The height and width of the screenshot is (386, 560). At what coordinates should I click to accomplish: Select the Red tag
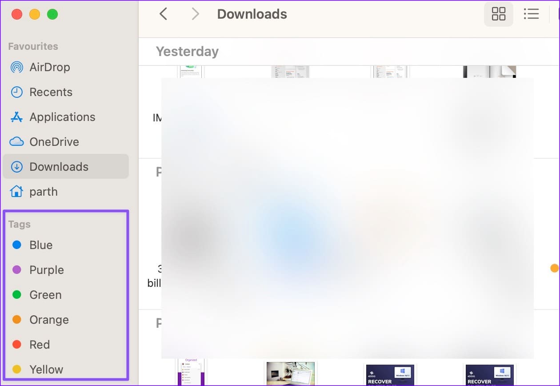[65, 345]
